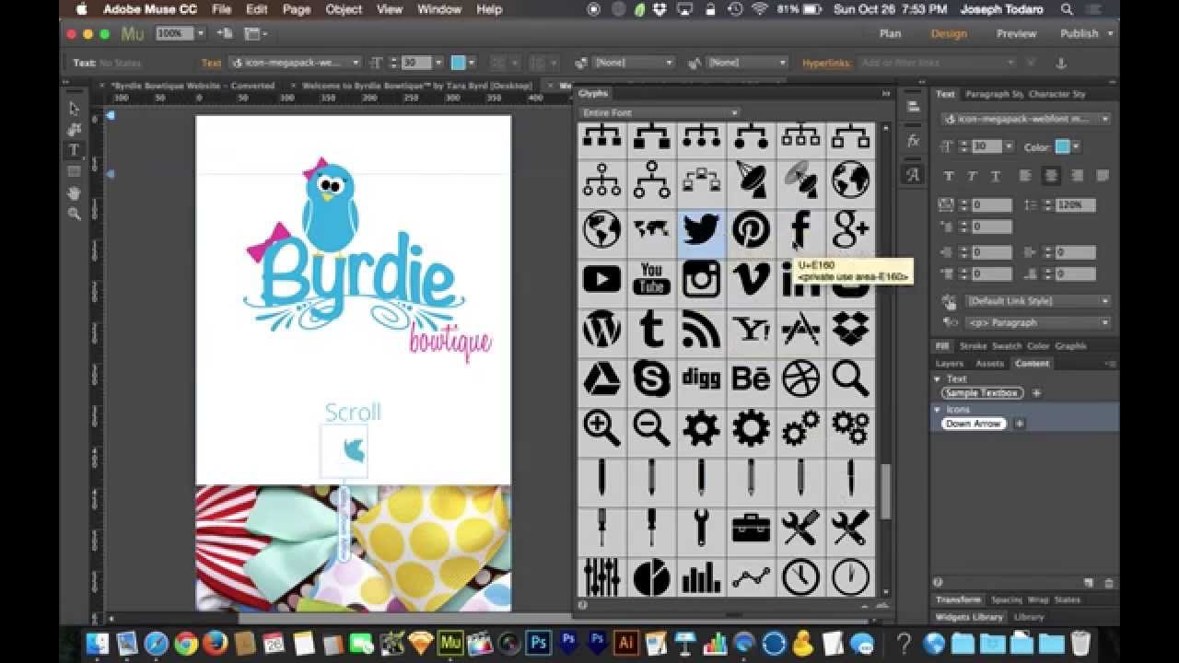The image size is (1179, 663).
Task: Open Text panel font dropdown
Action: tap(1025, 119)
